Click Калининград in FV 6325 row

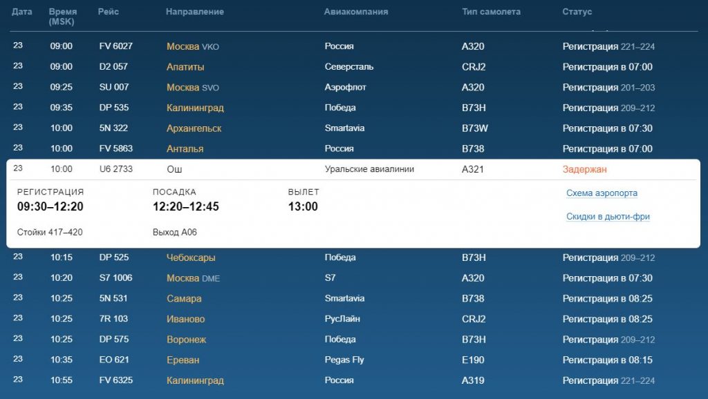(195, 380)
